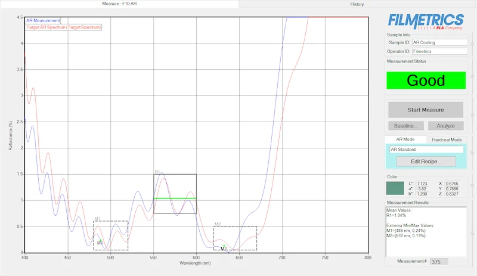Open the AR Standard recipe dropdown
Screen dimensions: 477x276
[426, 150]
